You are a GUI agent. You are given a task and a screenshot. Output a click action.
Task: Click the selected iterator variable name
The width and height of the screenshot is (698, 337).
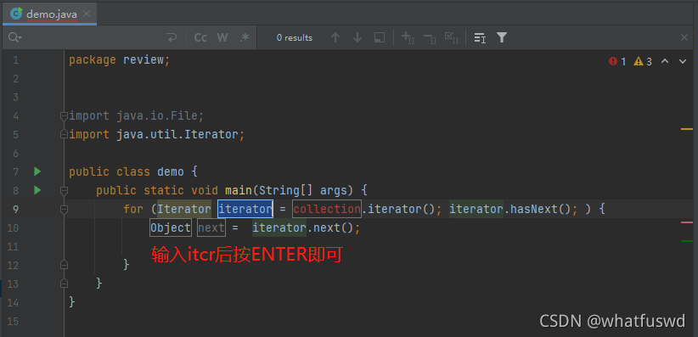245,209
